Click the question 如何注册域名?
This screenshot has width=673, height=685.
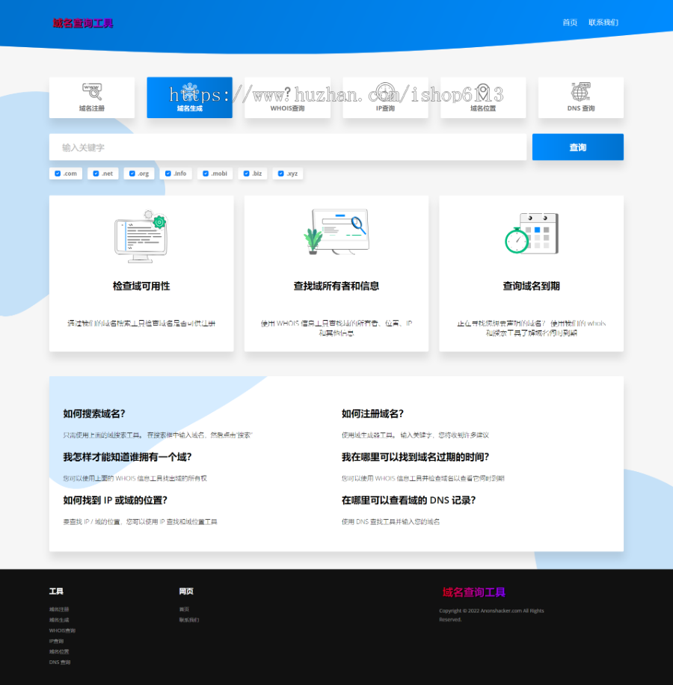pos(372,414)
